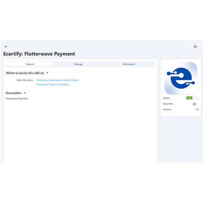Click the "Flutterwave Payment" description text
Screen dimensions: 203x203
tap(17, 98)
